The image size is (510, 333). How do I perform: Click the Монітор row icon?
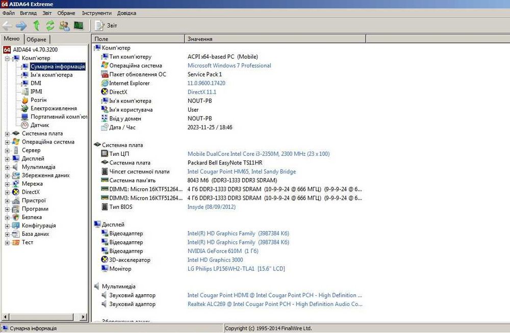click(105, 268)
